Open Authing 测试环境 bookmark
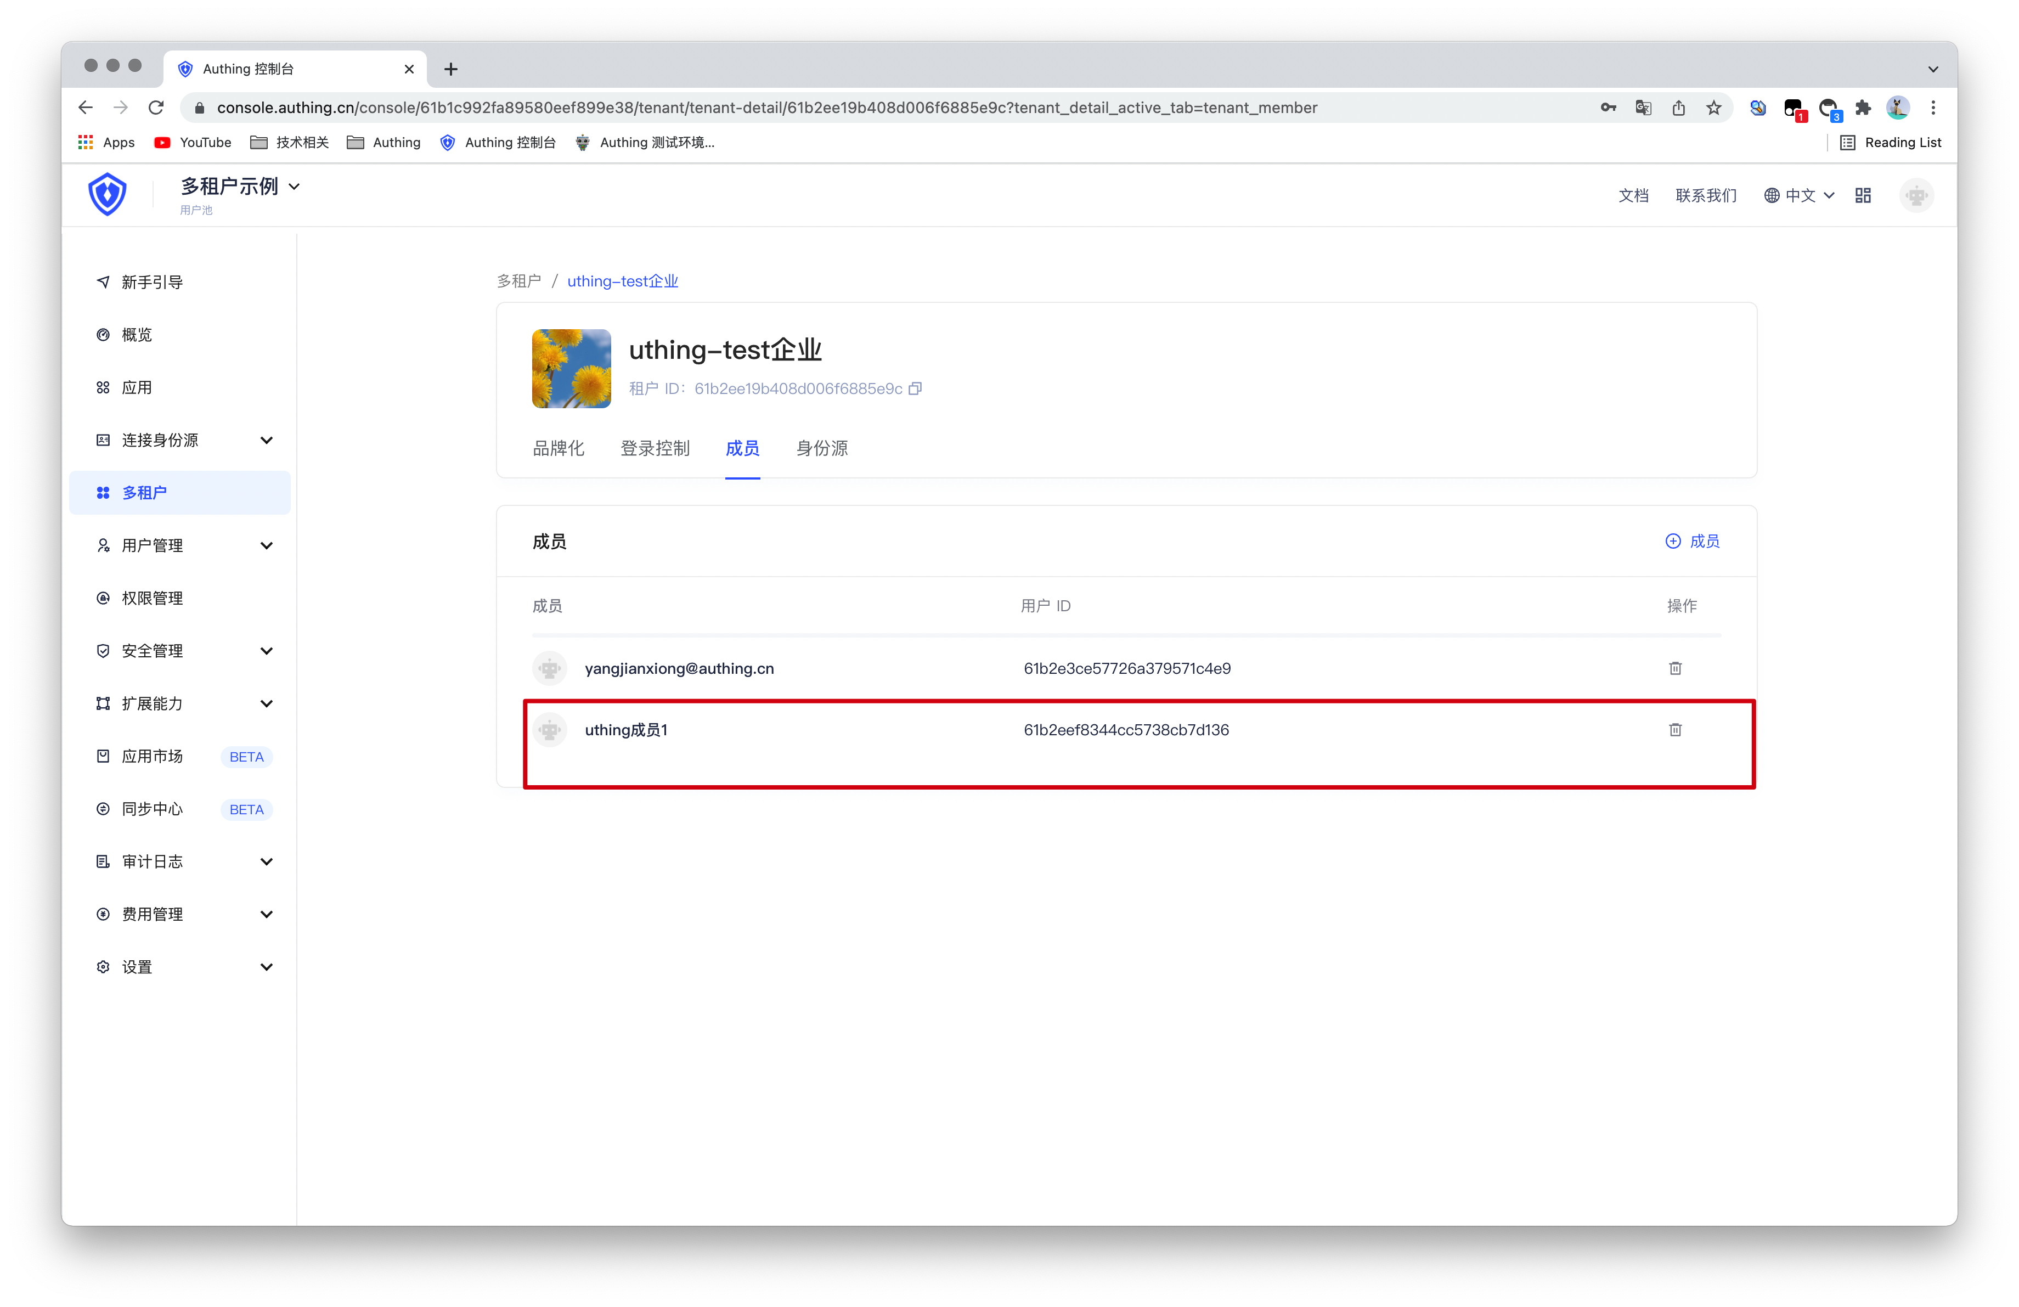Image resolution: width=2019 pixels, height=1307 pixels. (645, 143)
